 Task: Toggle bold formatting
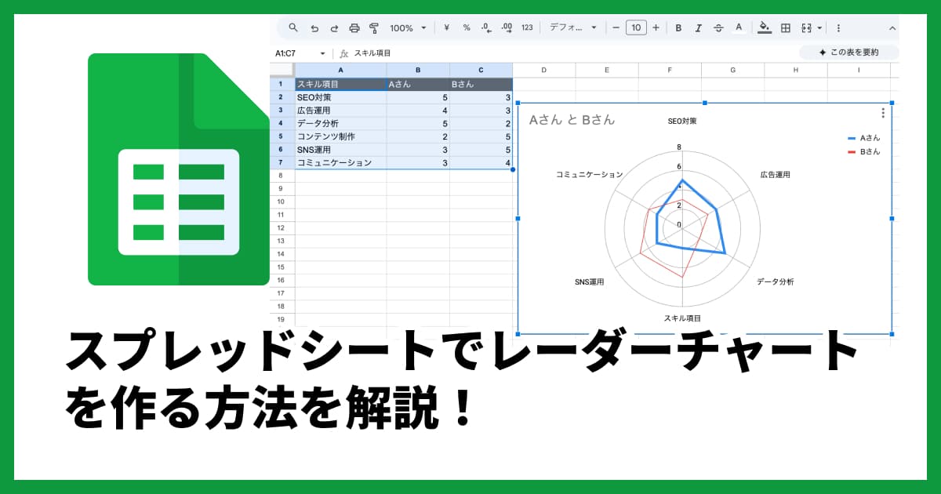point(678,27)
